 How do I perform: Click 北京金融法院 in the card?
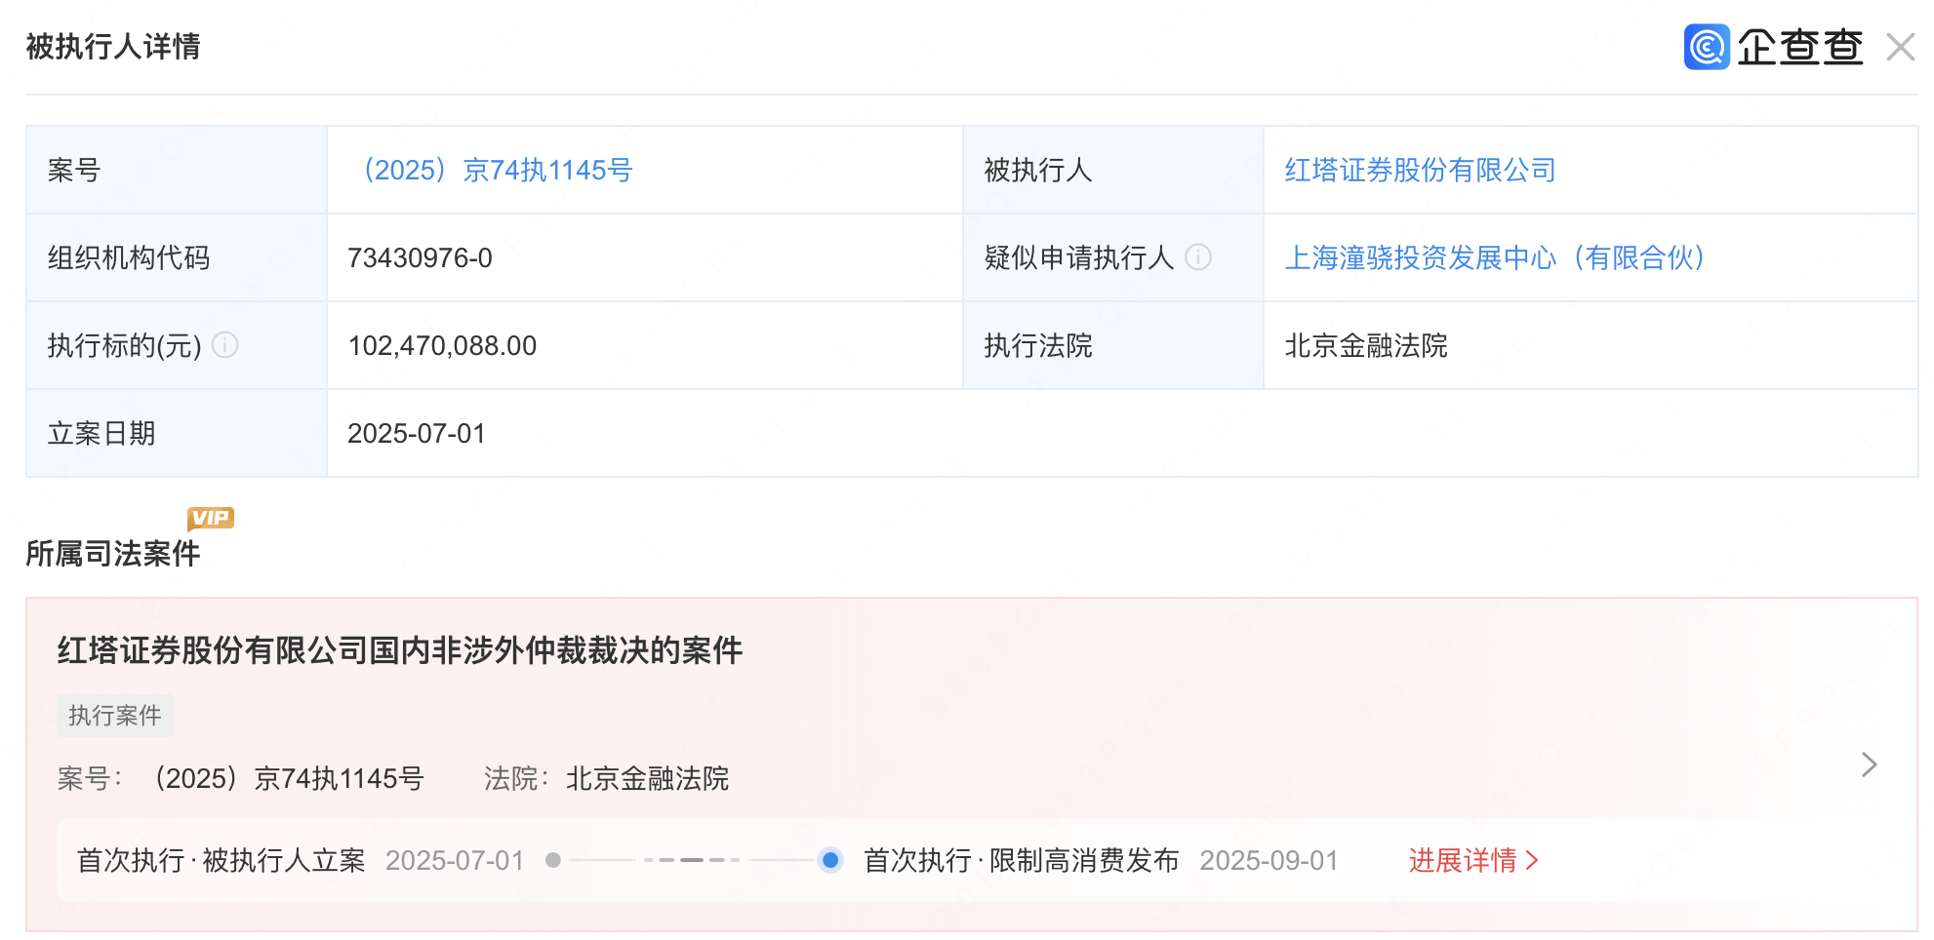pyautogui.click(x=647, y=779)
